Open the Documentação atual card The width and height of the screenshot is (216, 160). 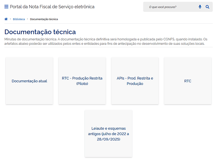29,81
